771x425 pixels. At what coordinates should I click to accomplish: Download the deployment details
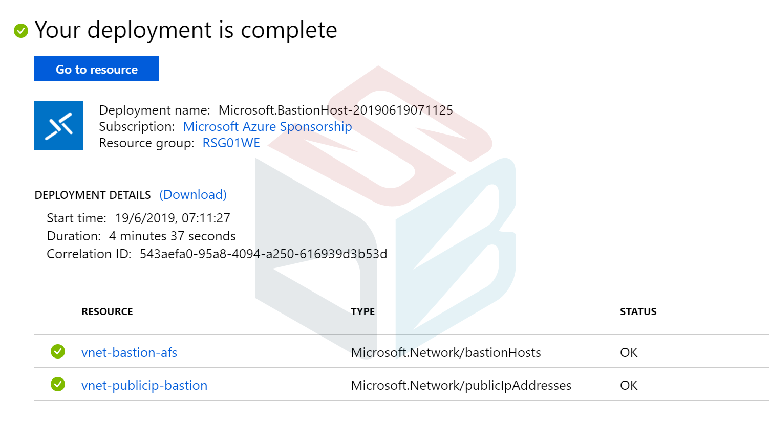click(x=193, y=195)
